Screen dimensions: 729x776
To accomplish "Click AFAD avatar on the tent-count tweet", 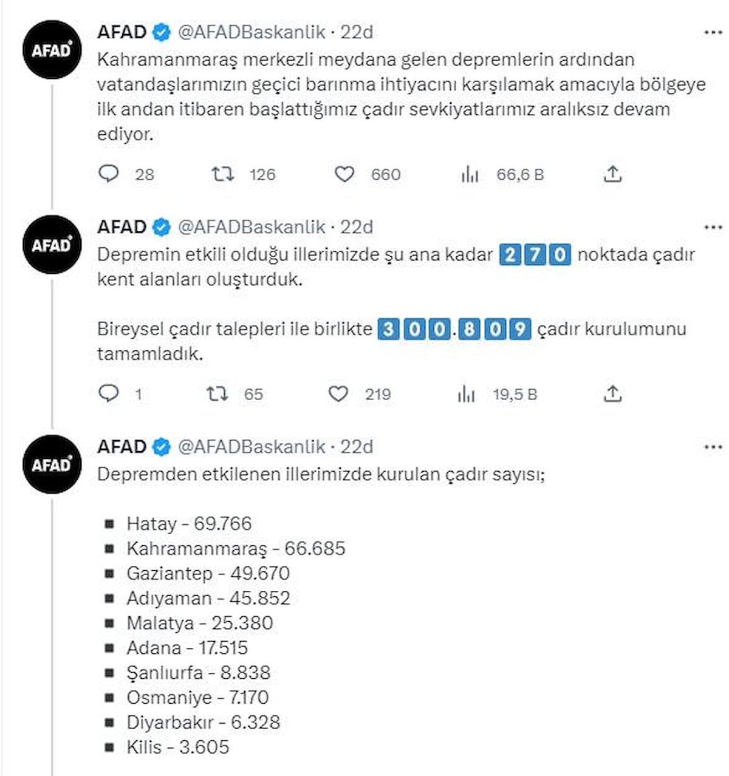I will point(52,465).
